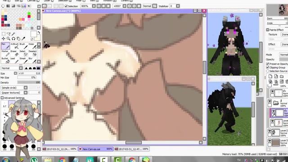Select the Water brush tool
This screenshot has width=288, height=162.
[32, 46]
